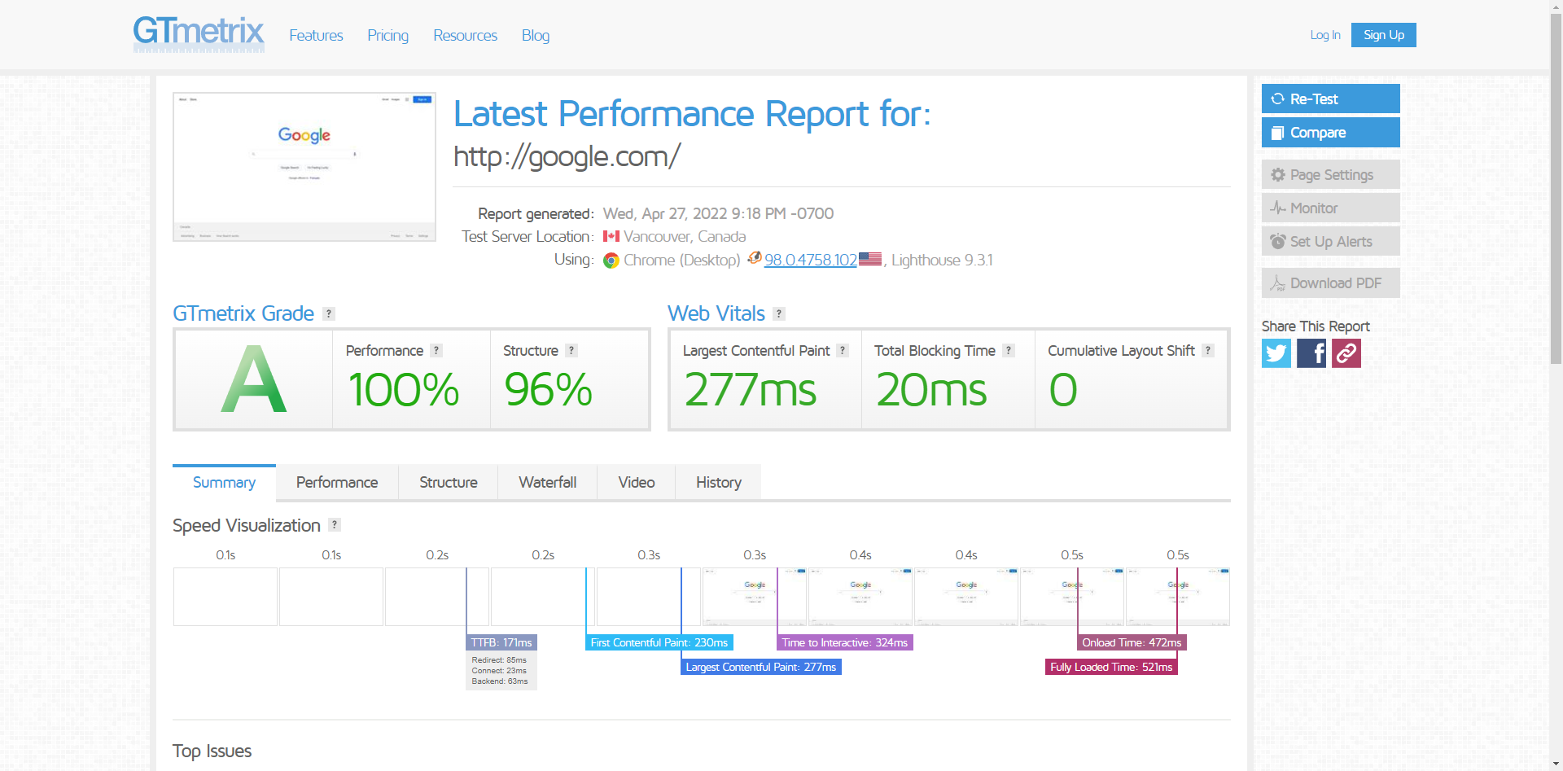Click the Sign Up button
Image resolution: width=1563 pixels, height=771 pixels.
(x=1384, y=35)
